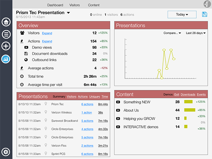Open the Today date range dropdown
The height and width of the screenshot is (159, 212).
click(x=182, y=15)
